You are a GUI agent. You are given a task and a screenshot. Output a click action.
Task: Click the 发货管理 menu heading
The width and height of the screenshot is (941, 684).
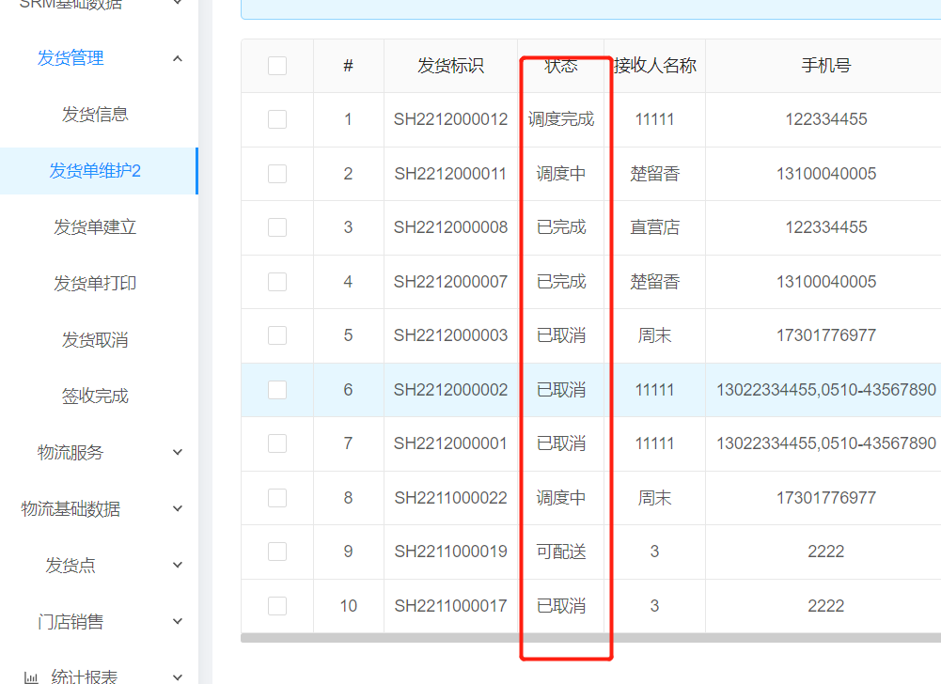pyautogui.click(x=71, y=58)
